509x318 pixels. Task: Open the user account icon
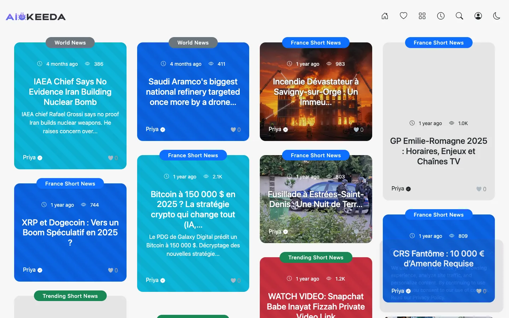(478, 16)
